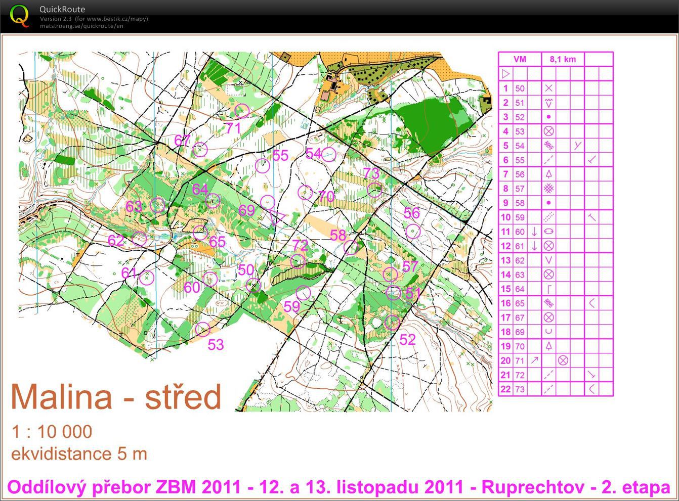Click the diagonal arrow in row 20 (code 71)
679x501 pixels.
[534, 360]
